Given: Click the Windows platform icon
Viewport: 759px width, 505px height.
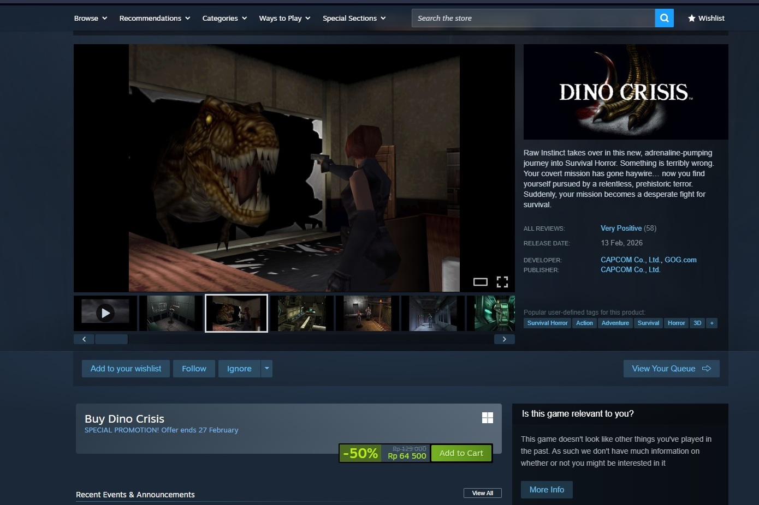Looking at the screenshot, I should tap(488, 418).
